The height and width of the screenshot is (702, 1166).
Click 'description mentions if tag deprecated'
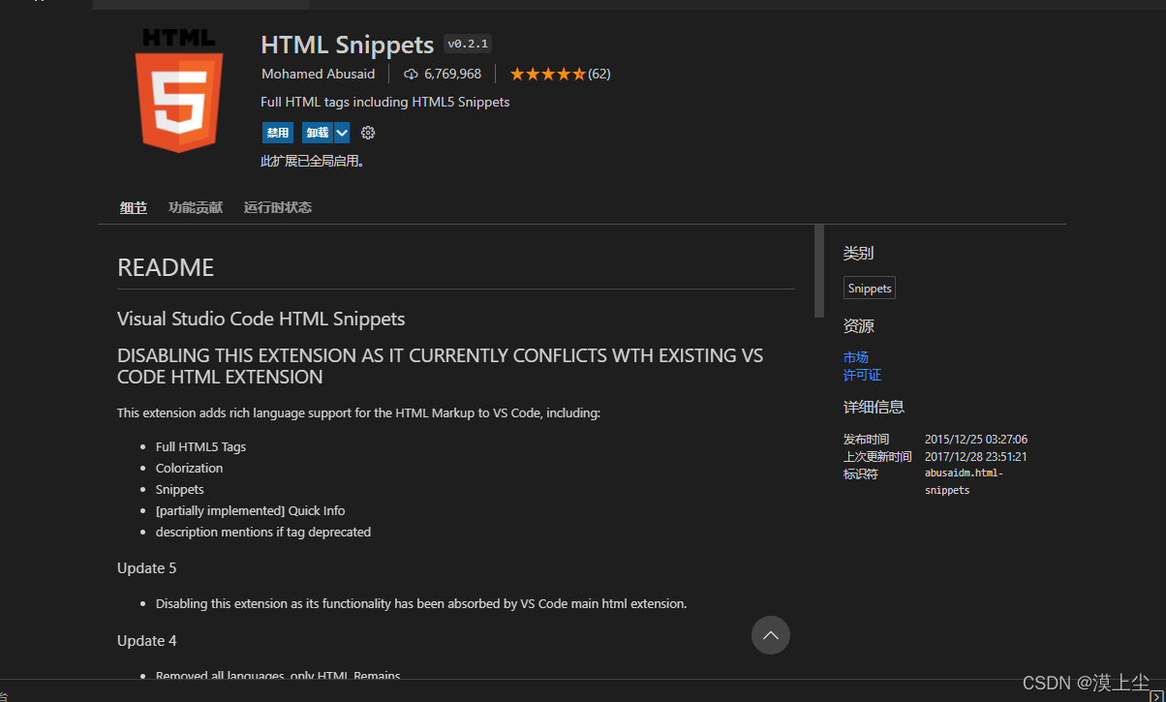point(263,533)
